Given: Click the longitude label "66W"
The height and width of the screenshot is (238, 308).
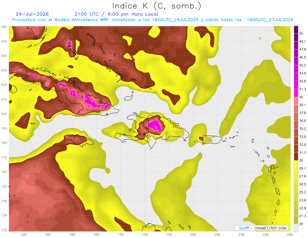Looking at the screenshot, I should [217, 234].
